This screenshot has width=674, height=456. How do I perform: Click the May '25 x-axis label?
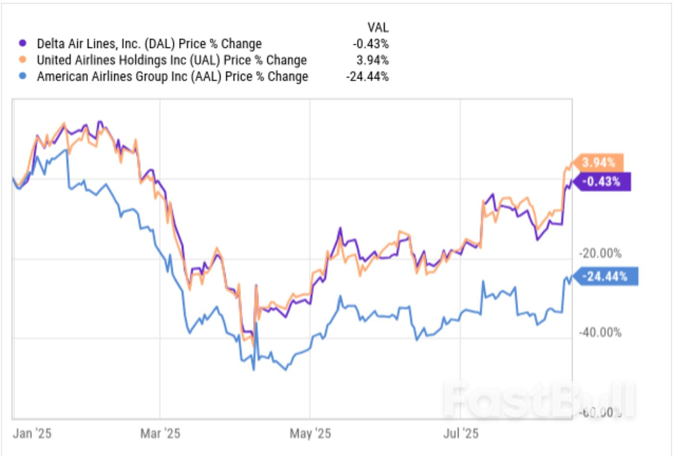pyautogui.click(x=310, y=433)
